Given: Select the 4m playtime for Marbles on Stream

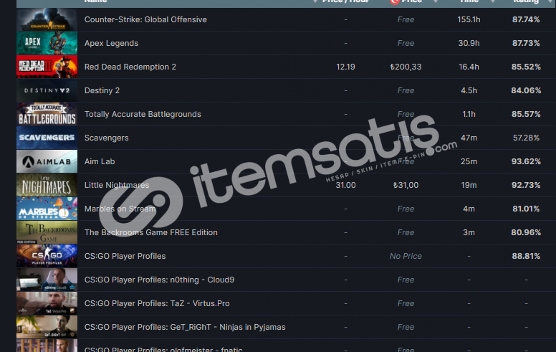Looking at the screenshot, I should click(x=469, y=209).
